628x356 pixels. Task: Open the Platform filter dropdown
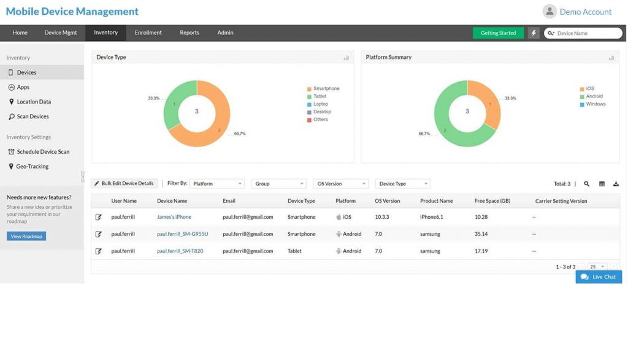point(216,183)
